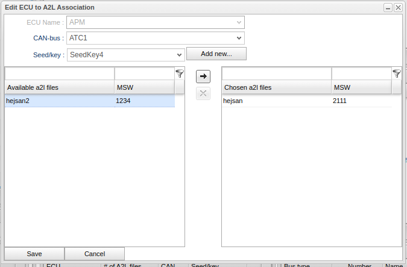Select the hejsan row in chosen files
407x267 pixels.
tap(276, 101)
